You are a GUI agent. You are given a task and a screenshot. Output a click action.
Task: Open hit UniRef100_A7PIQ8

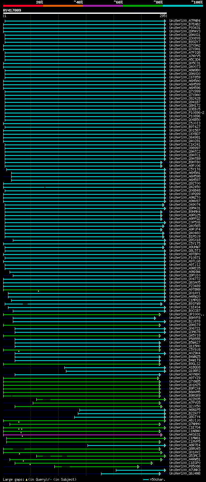pos(185,52)
